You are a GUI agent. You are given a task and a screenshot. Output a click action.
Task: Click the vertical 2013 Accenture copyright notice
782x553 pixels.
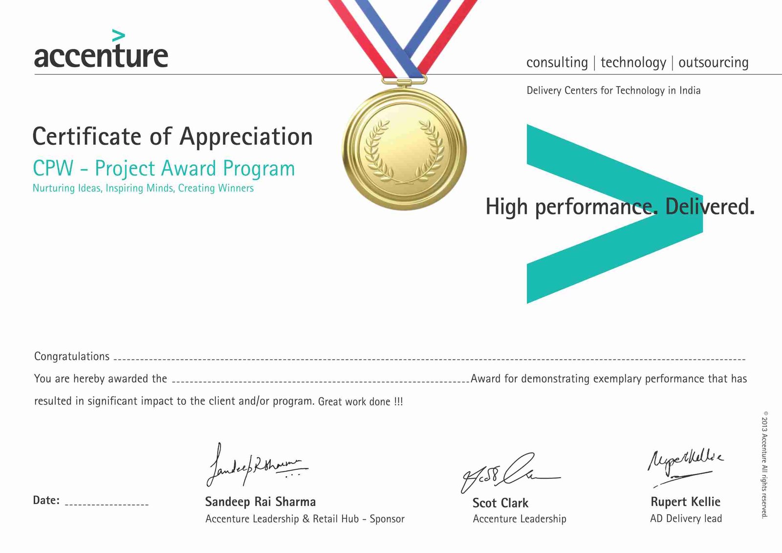click(x=764, y=464)
